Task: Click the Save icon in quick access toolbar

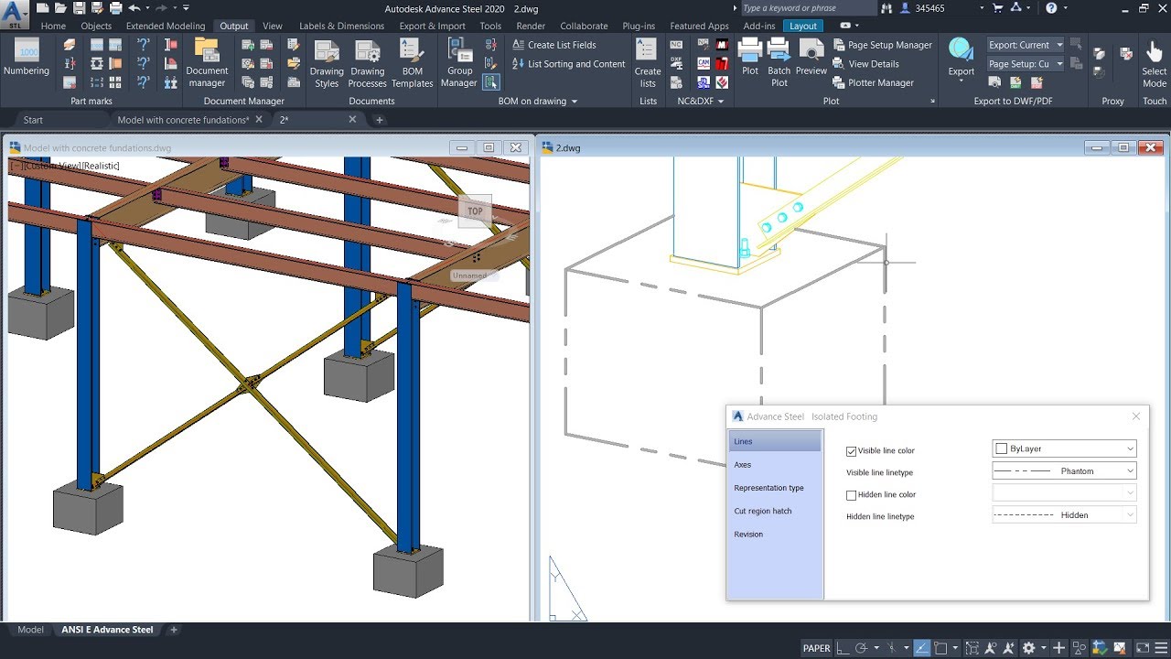Action: tap(79, 8)
